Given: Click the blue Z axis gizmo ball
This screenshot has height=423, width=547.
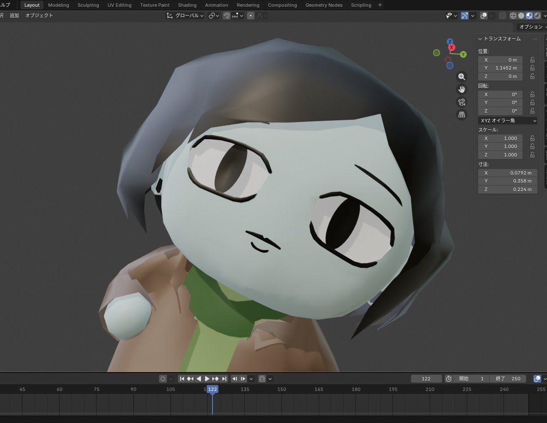Looking at the screenshot, I should point(450,41).
